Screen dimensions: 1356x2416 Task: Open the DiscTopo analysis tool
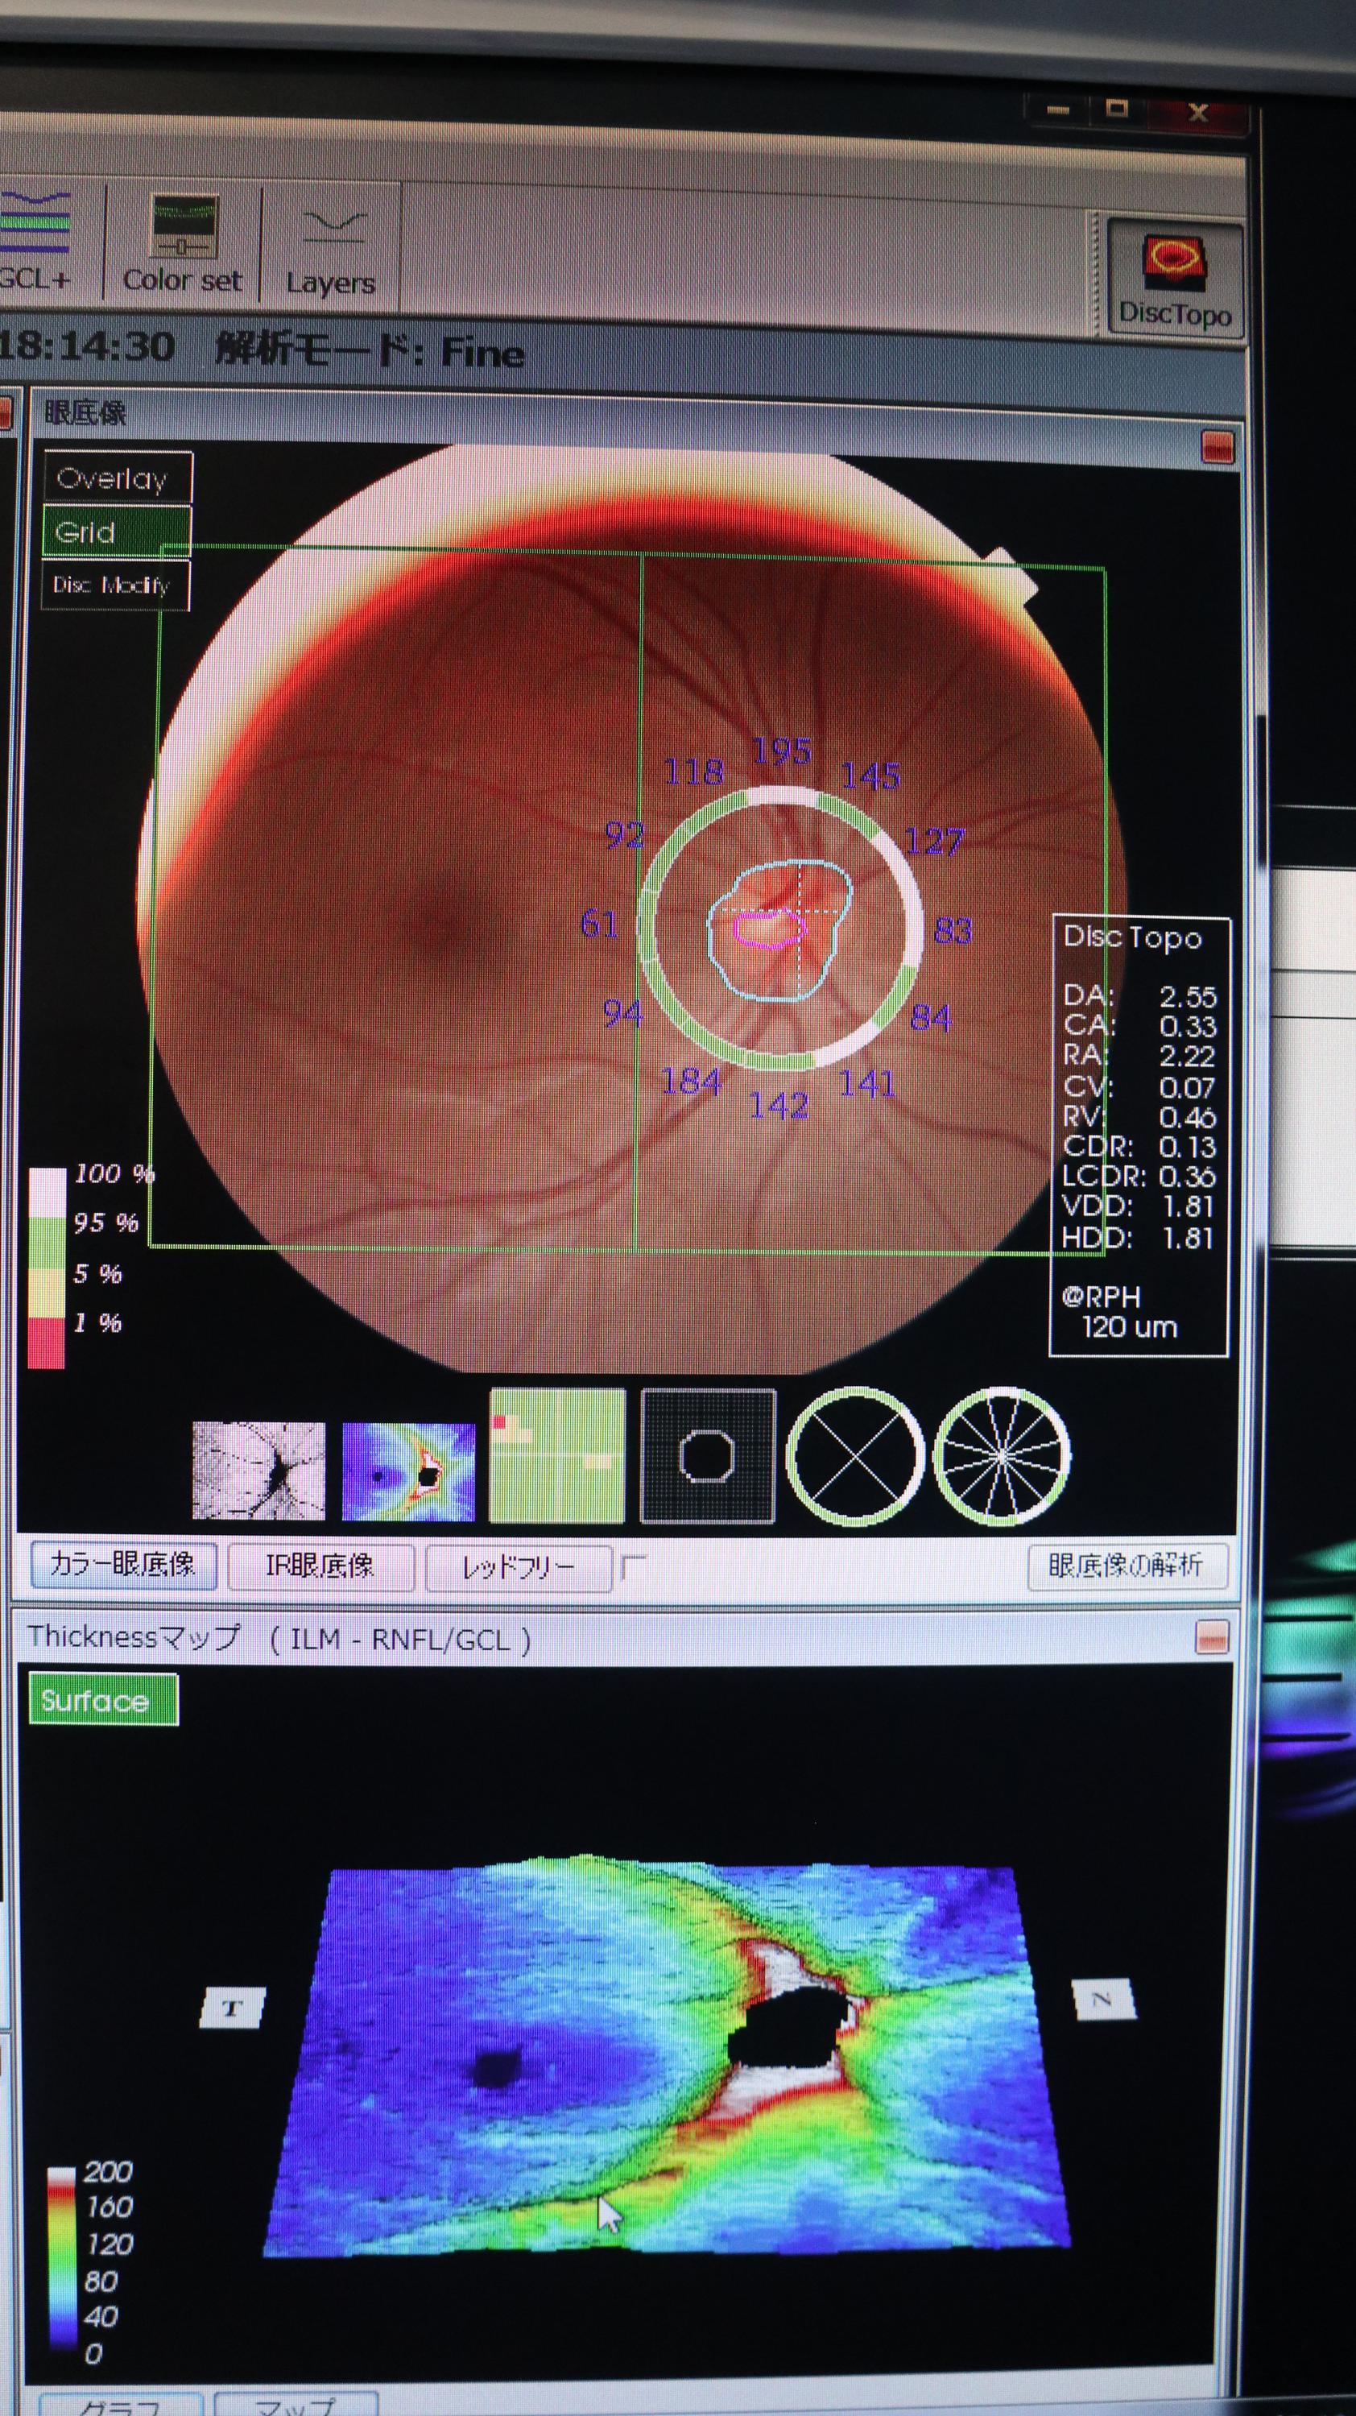[1174, 278]
